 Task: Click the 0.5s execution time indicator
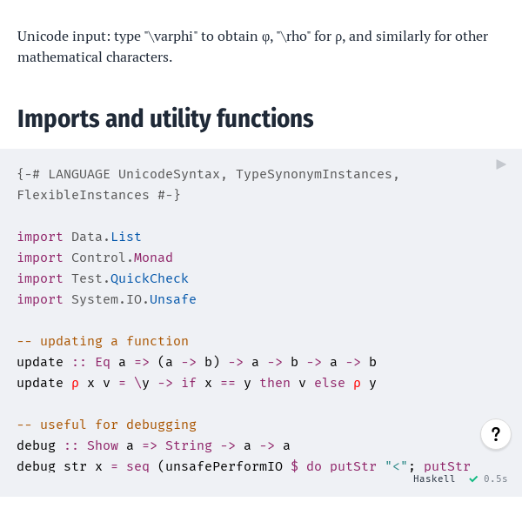[495, 478]
